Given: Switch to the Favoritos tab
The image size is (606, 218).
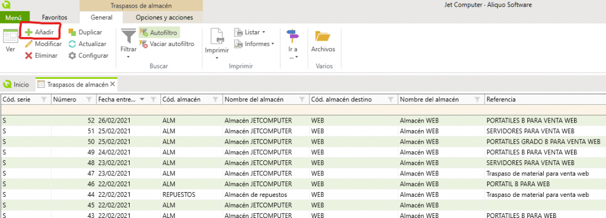Looking at the screenshot, I should (54, 18).
